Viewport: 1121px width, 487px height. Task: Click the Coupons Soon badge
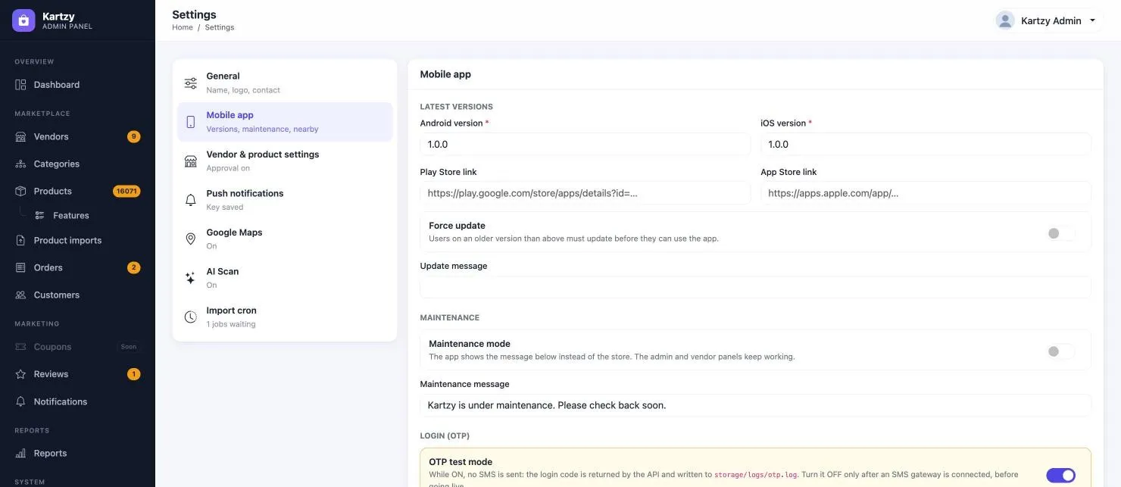129,347
